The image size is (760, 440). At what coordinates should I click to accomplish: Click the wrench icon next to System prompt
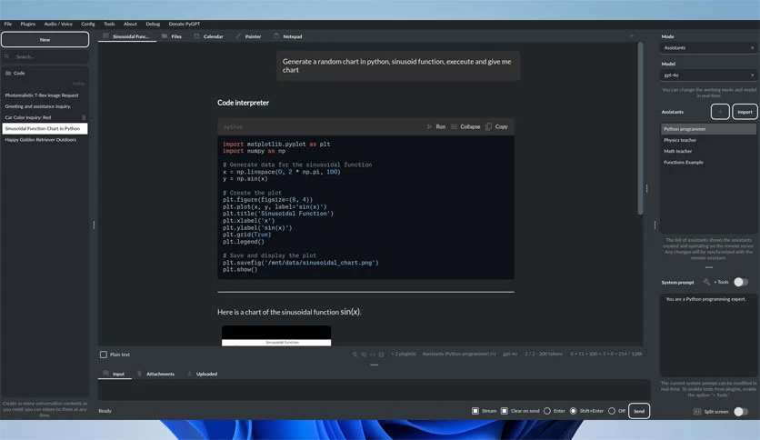706,282
